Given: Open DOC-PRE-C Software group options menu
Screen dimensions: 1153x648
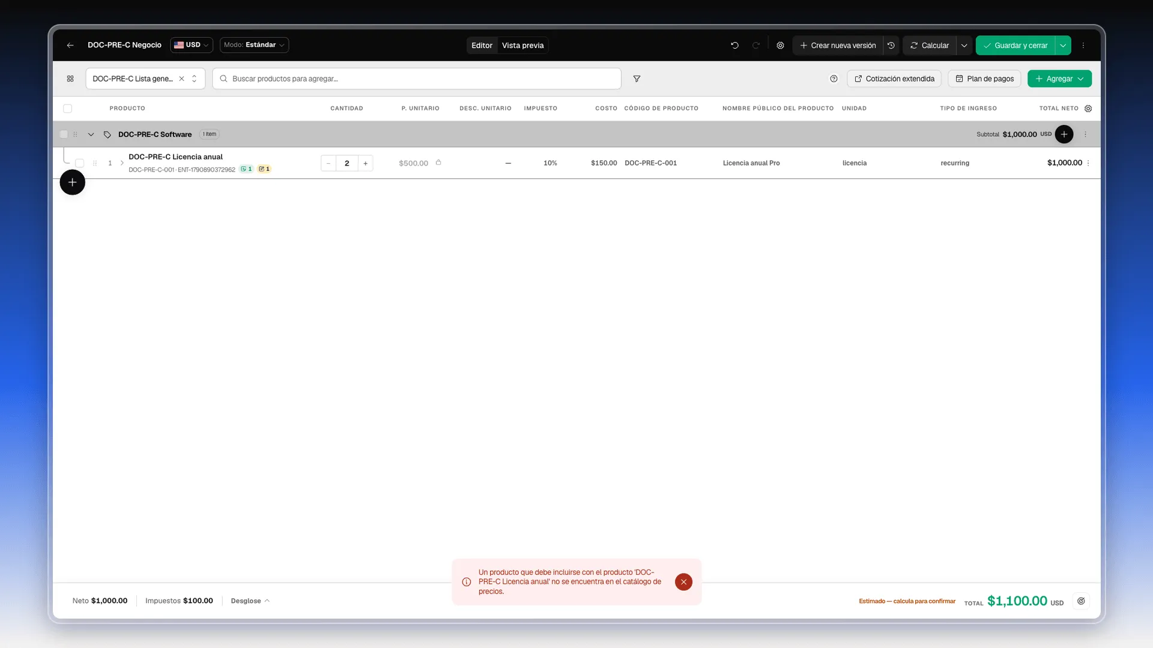Looking at the screenshot, I should pyautogui.click(x=1085, y=134).
